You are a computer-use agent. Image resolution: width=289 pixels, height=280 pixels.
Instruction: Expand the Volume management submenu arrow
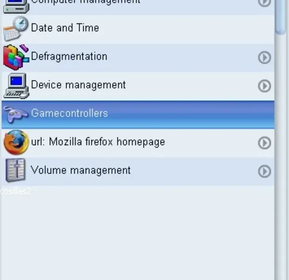pos(264,171)
